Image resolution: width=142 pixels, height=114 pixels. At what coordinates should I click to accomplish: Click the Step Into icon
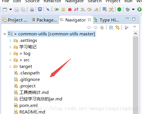(x=83, y=9)
